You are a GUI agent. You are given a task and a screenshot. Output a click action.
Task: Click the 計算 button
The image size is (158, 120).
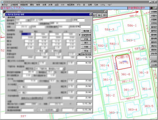(x=86, y=39)
